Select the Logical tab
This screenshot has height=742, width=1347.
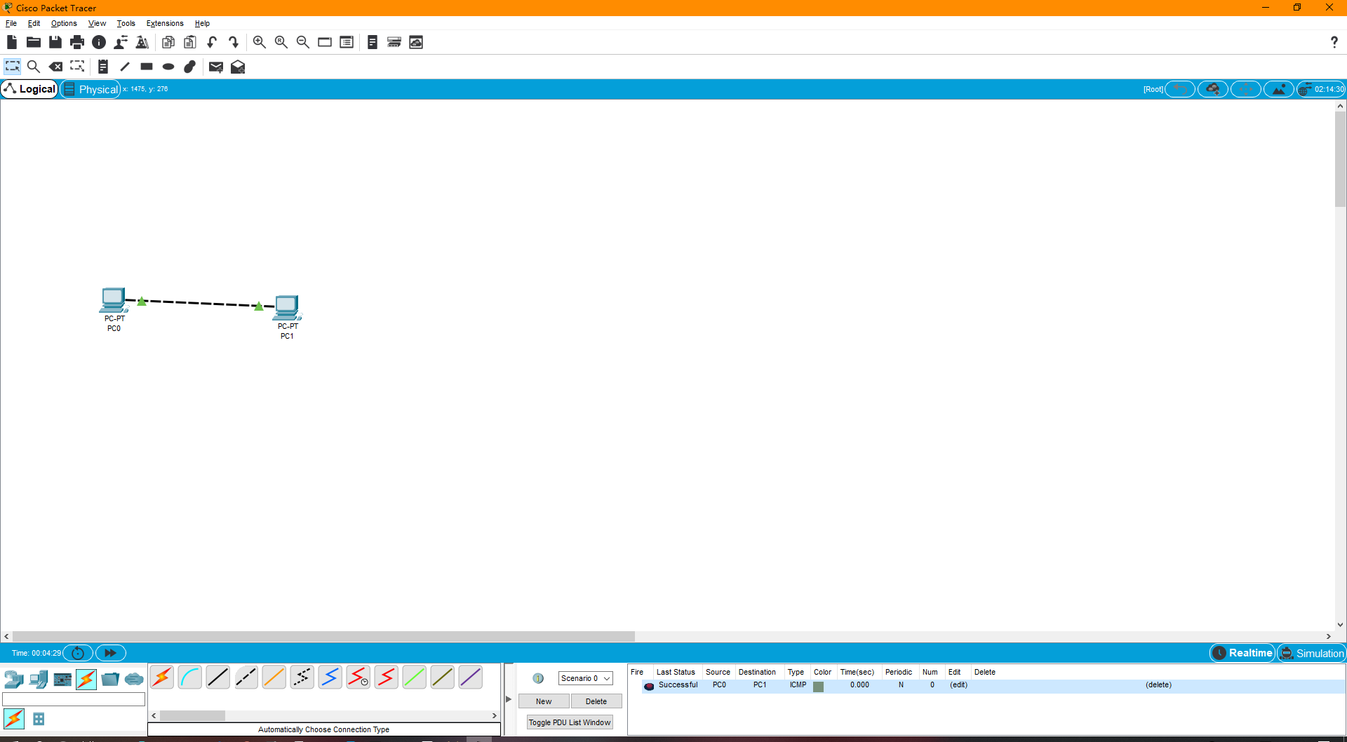coord(30,89)
